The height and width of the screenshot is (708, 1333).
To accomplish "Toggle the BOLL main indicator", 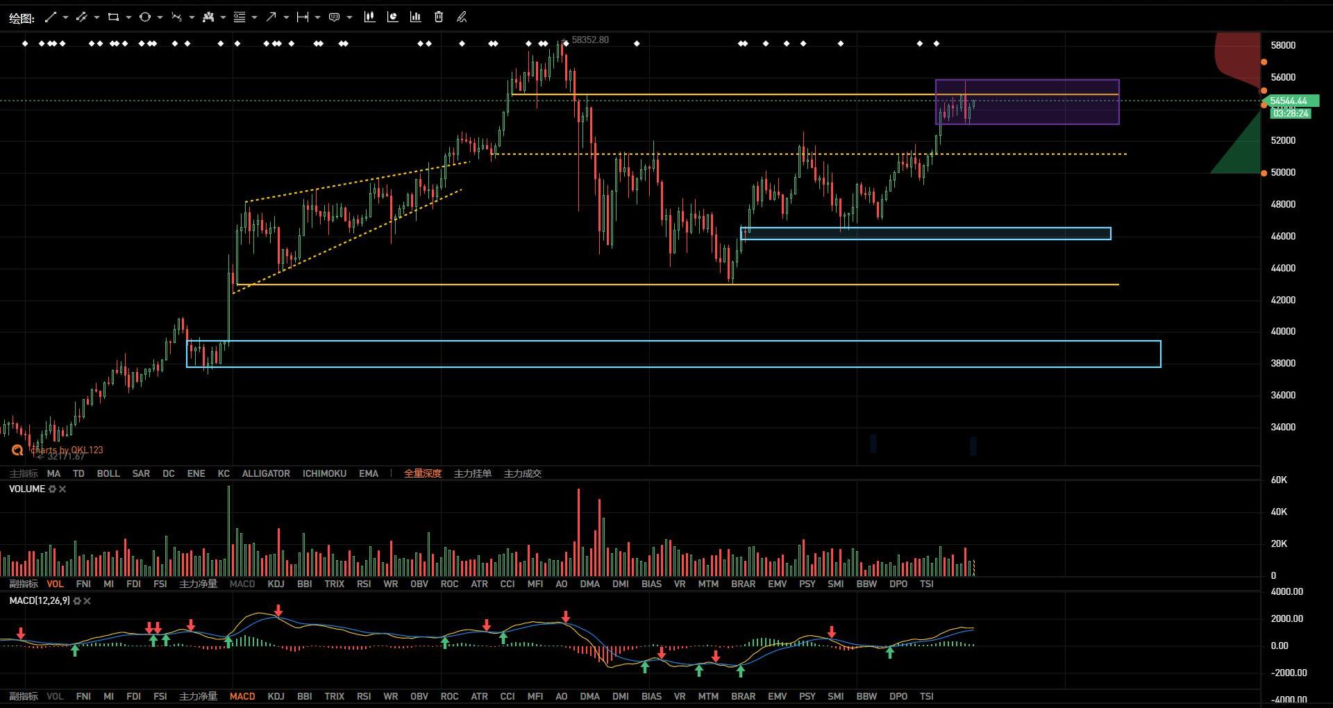I will pyautogui.click(x=108, y=473).
